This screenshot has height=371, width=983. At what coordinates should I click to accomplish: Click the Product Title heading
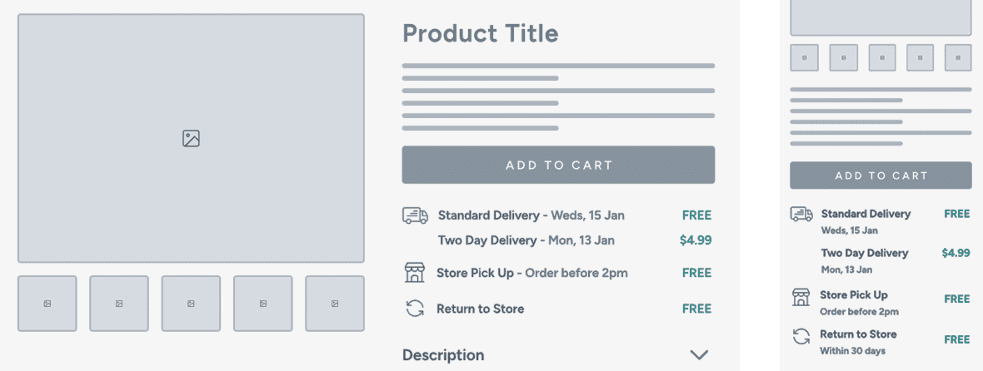480,33
